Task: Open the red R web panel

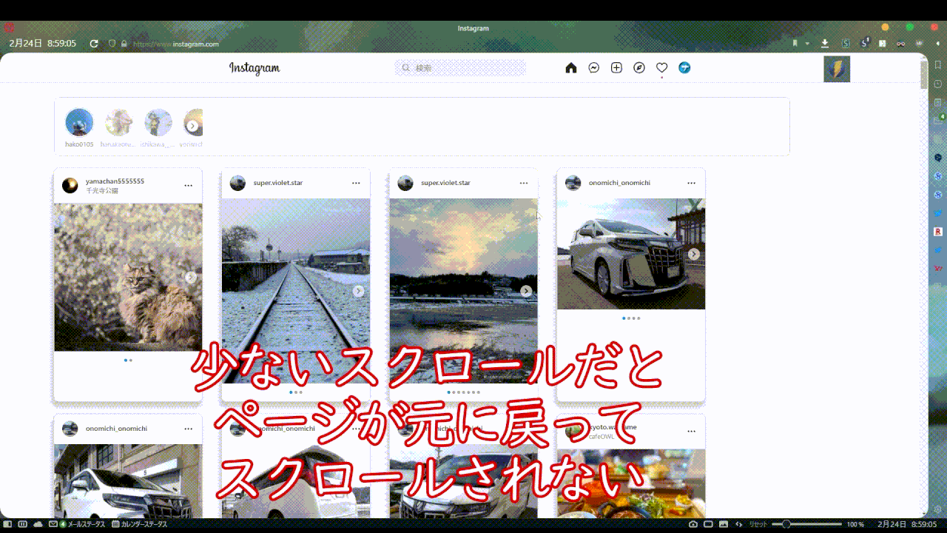Action: [937, 232]
